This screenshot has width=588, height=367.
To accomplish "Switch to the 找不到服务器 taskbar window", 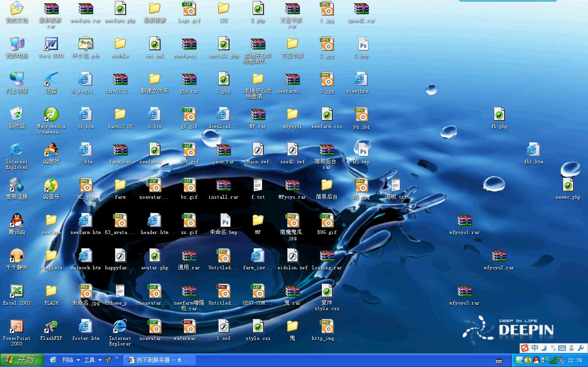I will (x=160, y=360).
